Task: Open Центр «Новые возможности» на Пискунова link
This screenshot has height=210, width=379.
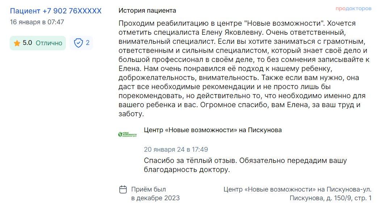Action: coord(213,130)
